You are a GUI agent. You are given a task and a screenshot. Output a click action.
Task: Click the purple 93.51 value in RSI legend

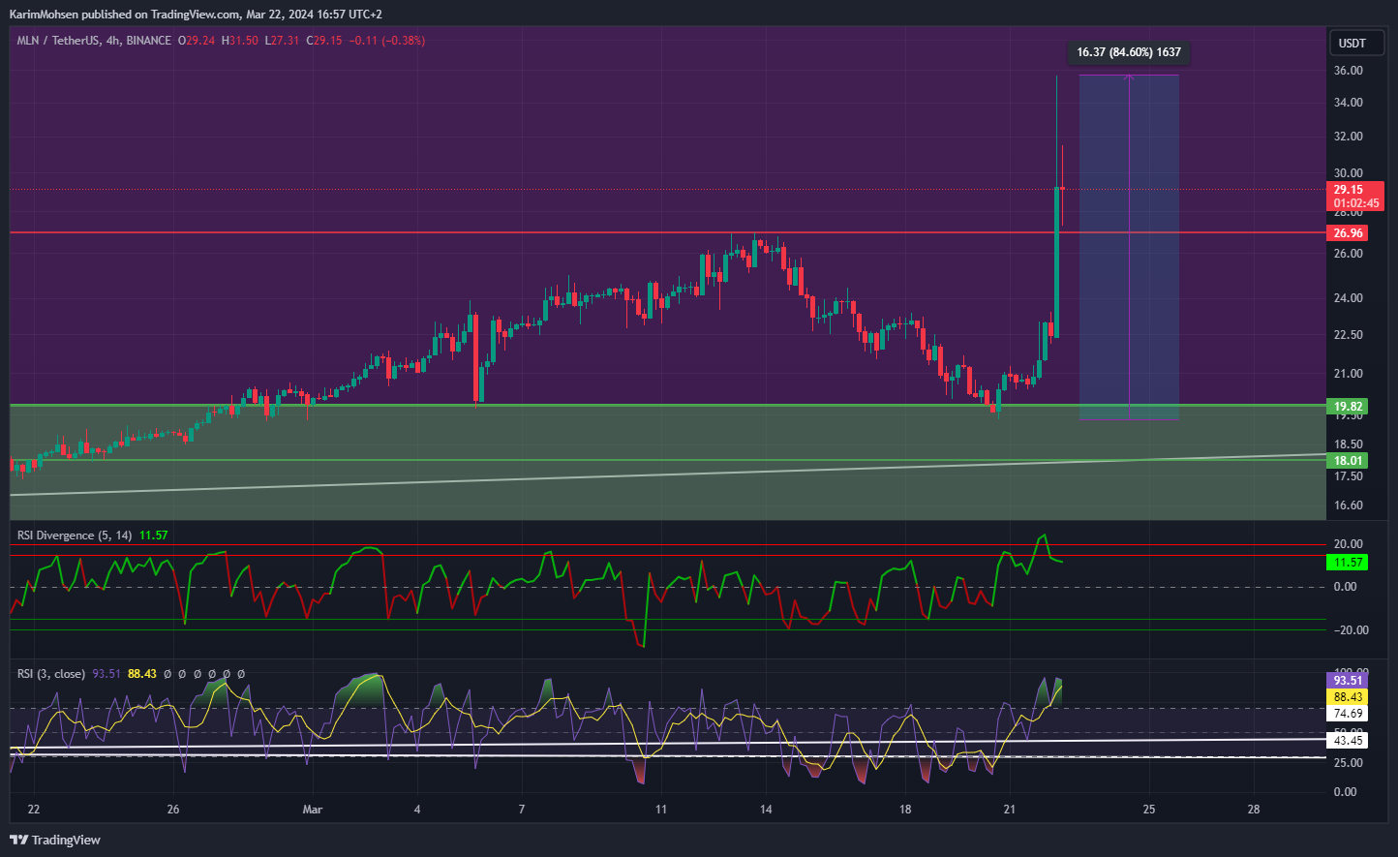[x=106, y=674]
